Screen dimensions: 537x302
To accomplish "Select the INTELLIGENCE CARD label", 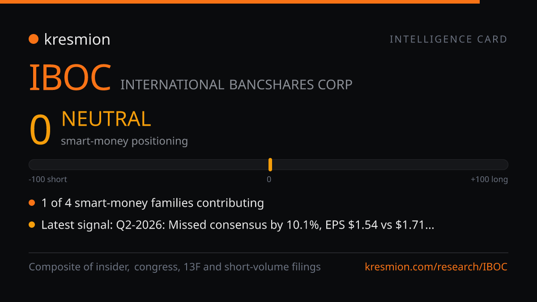I will [448, 39].
